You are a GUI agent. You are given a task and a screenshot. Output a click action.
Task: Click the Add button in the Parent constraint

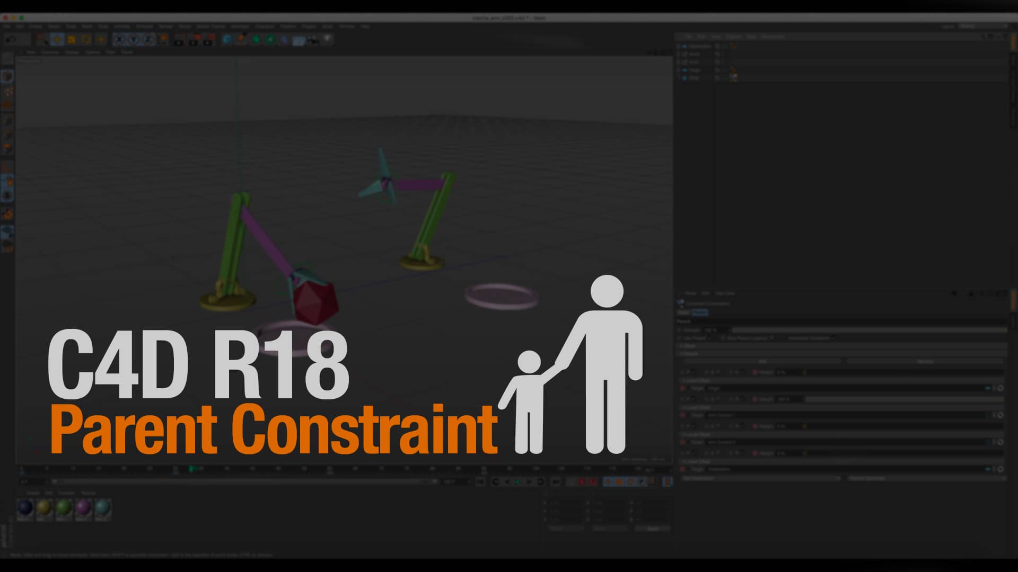tap(762, 361)
